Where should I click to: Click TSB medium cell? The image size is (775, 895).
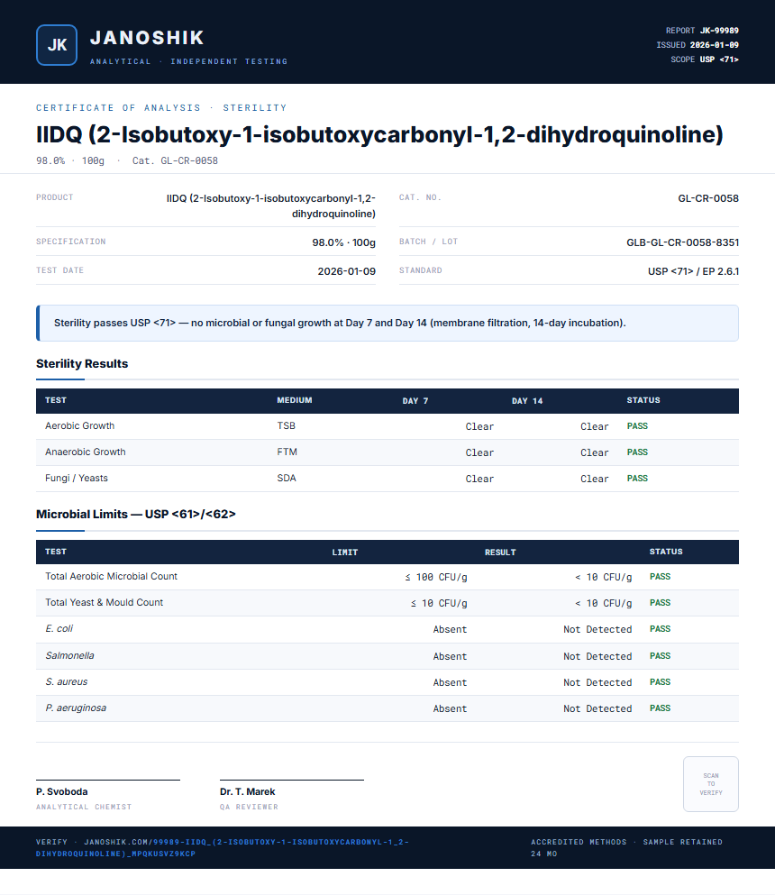point(286,425)
